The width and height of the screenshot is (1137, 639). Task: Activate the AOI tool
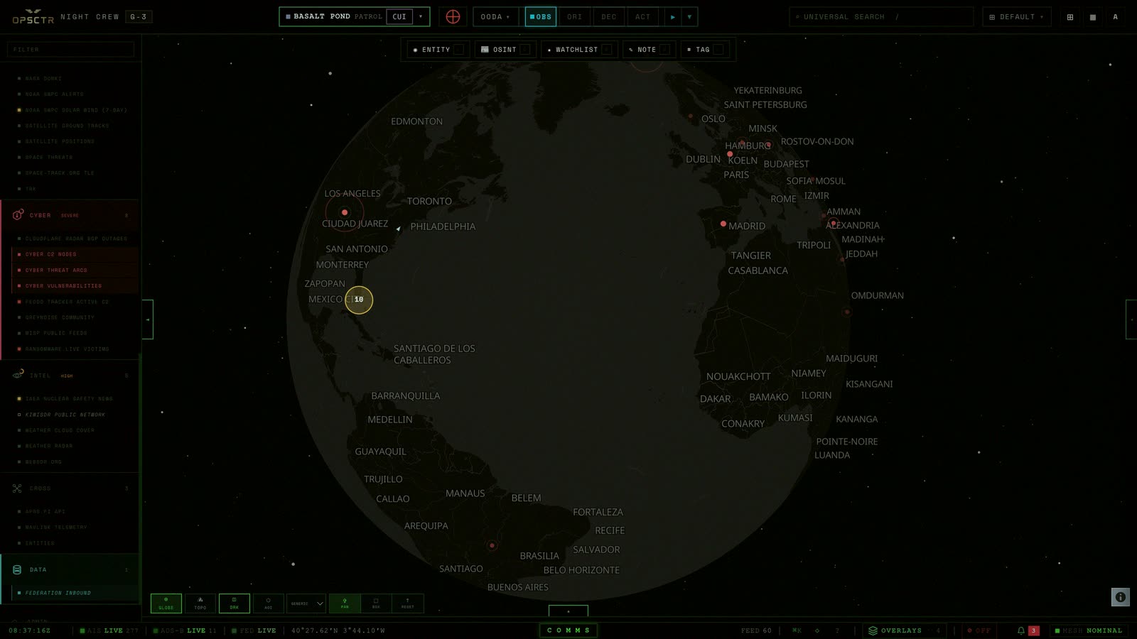(269, 603)
